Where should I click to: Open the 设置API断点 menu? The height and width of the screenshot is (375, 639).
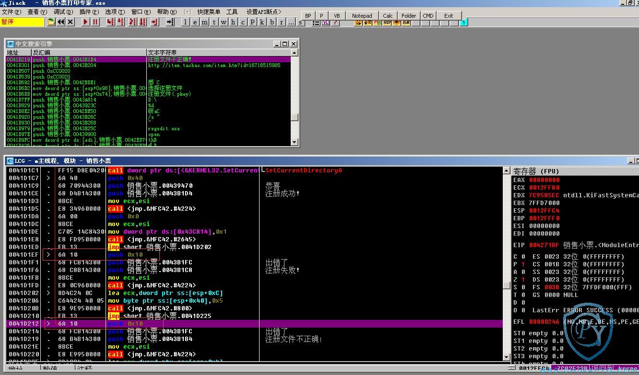(x=263, y=11)
